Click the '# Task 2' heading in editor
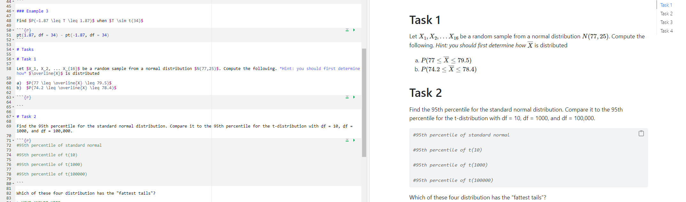686x202 pixels. pos(26,117)
